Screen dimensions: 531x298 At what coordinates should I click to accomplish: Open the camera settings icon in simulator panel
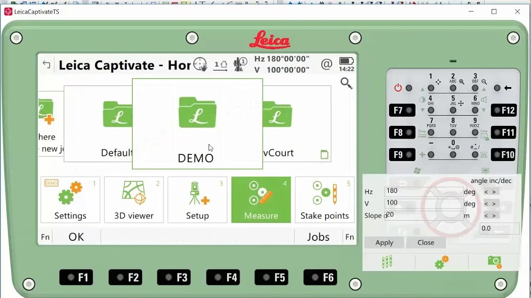point(494,262)
